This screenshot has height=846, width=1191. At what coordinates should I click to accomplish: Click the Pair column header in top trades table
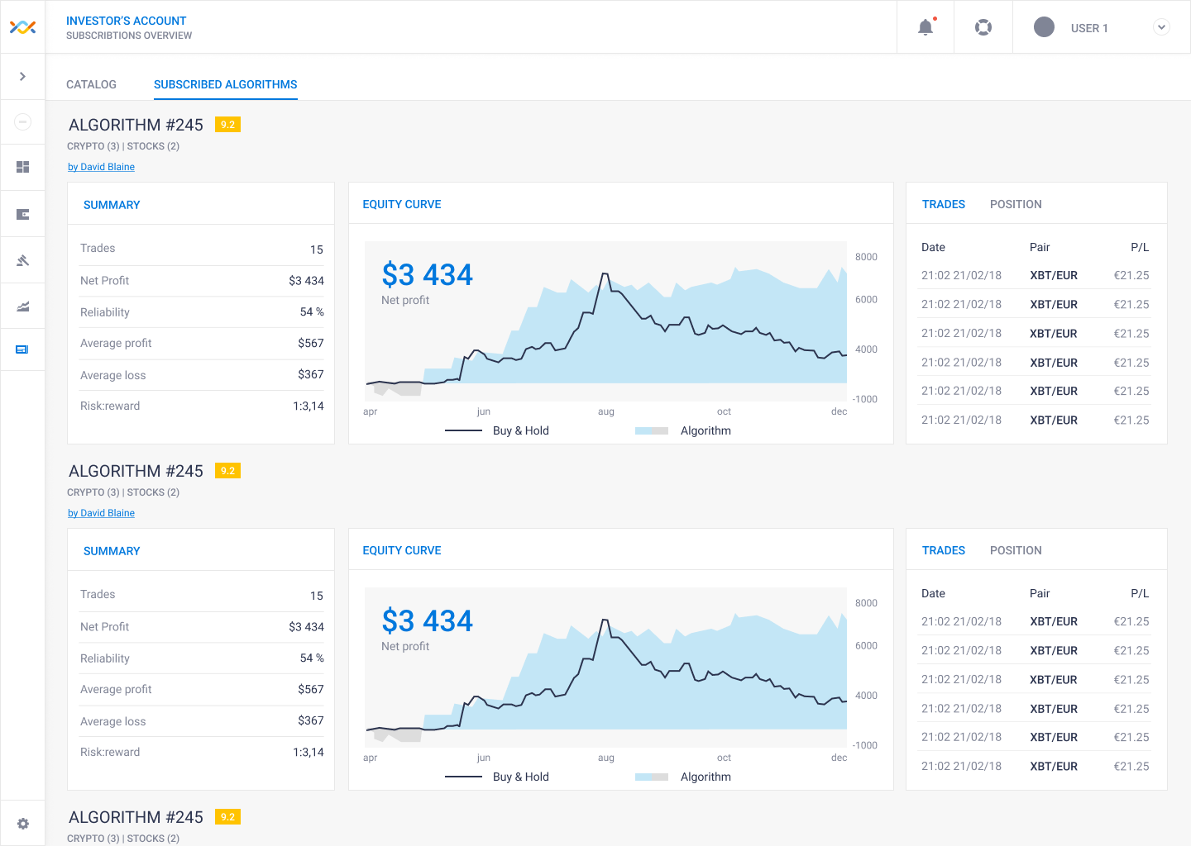[x=1040, y=247]
